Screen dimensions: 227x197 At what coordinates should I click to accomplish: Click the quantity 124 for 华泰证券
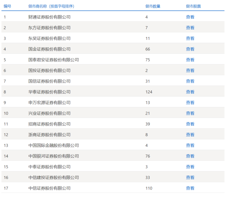pyautogui.click(x=149, y=92)
